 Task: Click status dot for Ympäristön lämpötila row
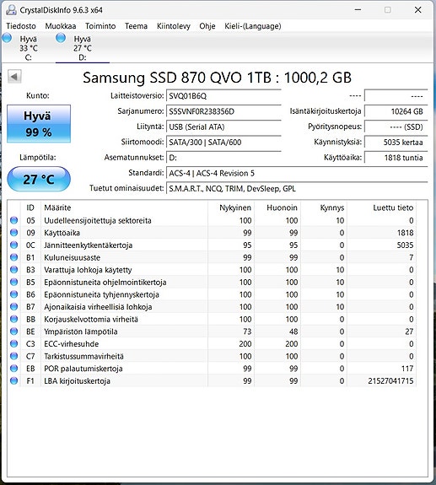[13, 331]
